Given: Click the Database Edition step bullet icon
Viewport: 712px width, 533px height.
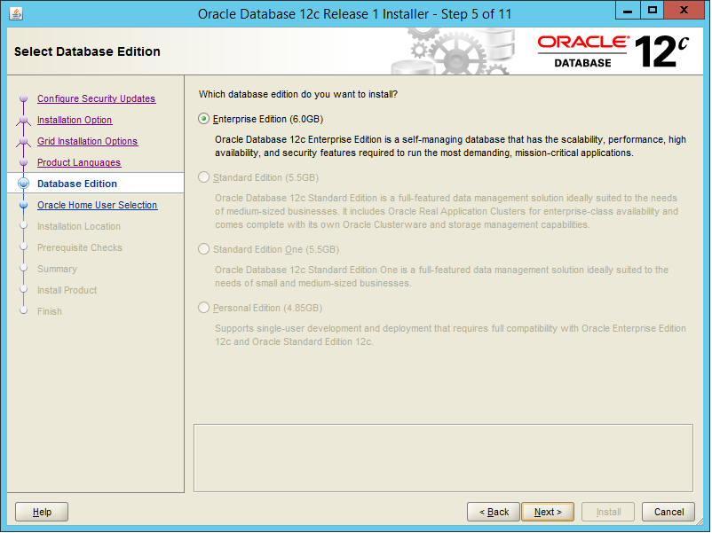Looking at the screenshot, I should tap(24, 184).
